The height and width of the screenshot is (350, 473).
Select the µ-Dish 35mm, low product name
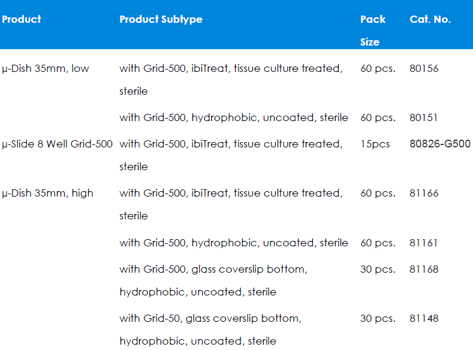[46, 68]
